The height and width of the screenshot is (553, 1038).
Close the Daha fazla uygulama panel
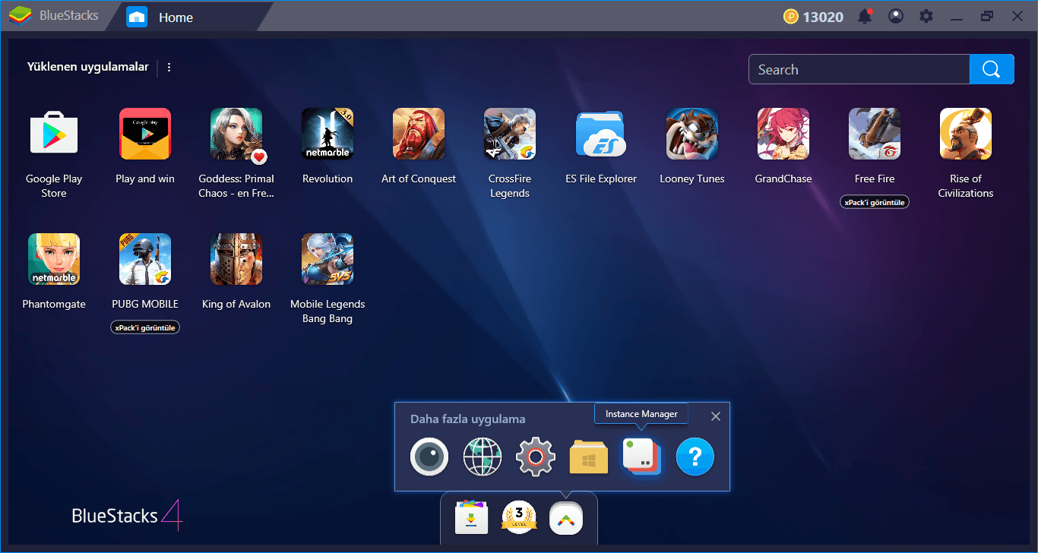715,416
